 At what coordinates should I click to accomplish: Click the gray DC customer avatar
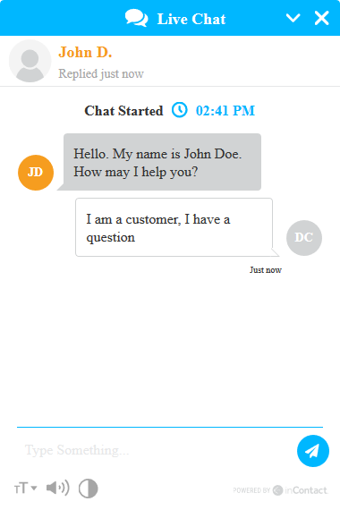click(x=304, y=238)
